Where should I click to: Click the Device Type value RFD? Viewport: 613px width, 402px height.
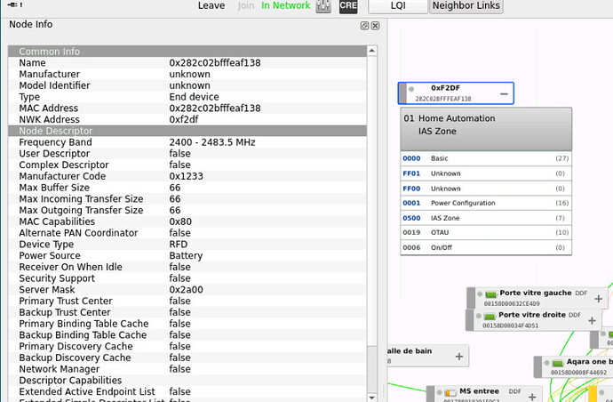pyautogui.click(x=179, y=245)
